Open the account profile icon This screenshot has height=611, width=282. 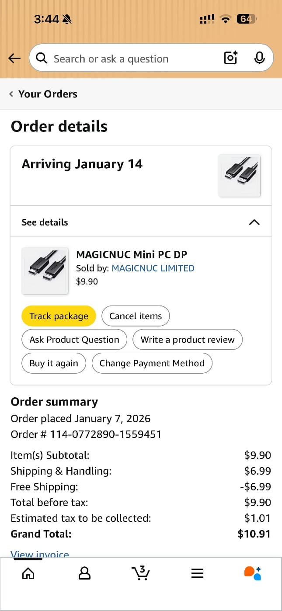(x=84, y=573)
